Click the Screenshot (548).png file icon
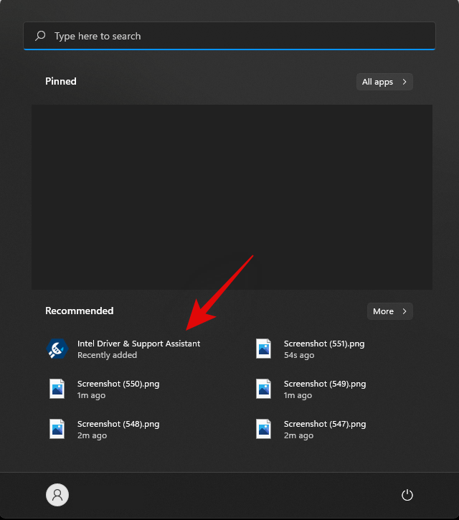 coord(57,429)
